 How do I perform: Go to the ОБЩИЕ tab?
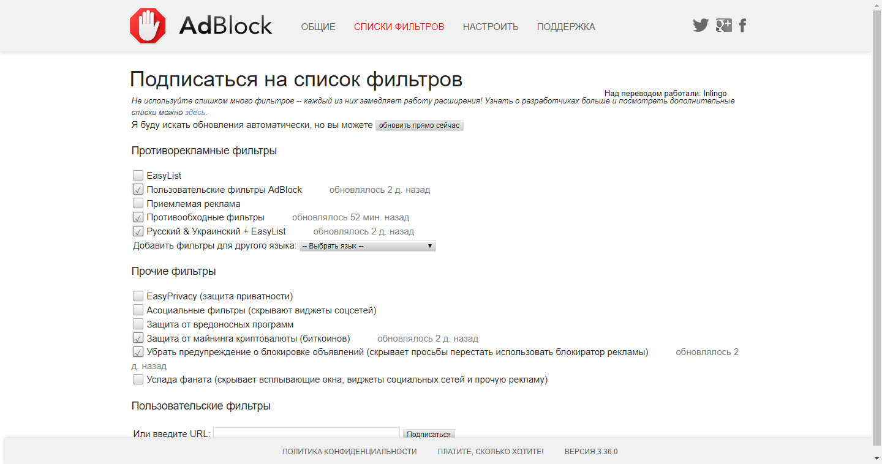point(318,27)
